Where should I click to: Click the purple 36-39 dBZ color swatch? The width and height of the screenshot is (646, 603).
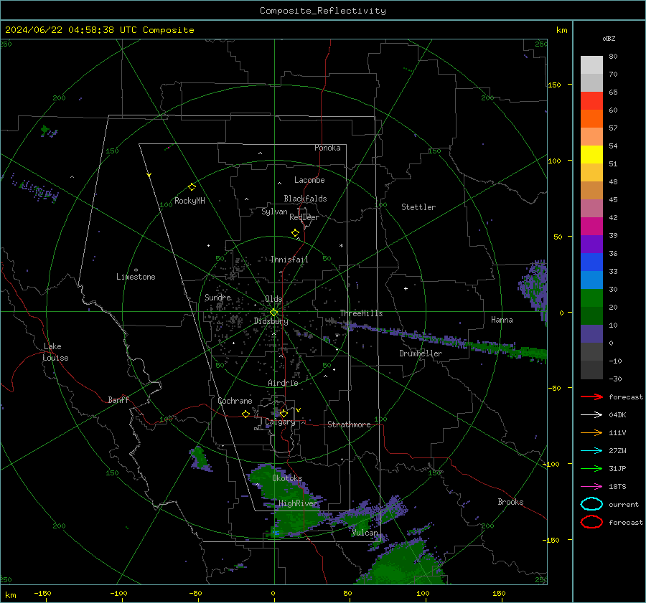tap(591, 244)
